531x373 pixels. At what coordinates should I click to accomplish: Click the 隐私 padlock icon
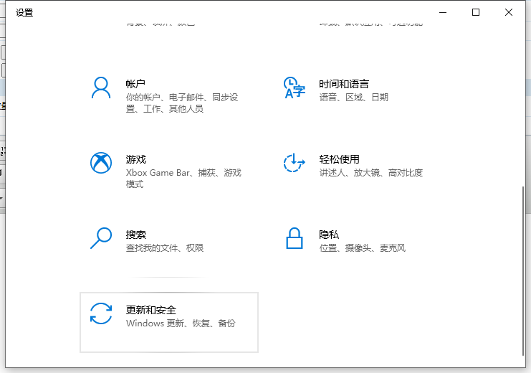pos(295,237)
